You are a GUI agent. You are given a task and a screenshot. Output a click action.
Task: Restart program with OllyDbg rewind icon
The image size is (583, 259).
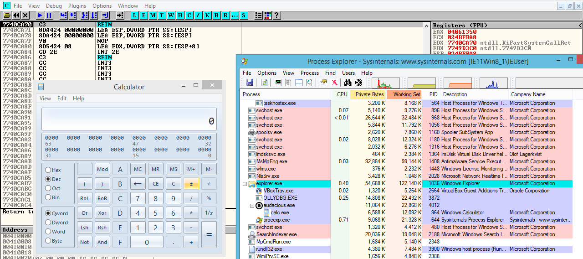(16, 16)
